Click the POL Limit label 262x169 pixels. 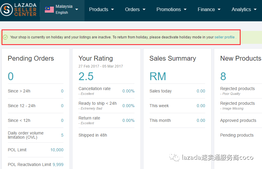point(17,150)
